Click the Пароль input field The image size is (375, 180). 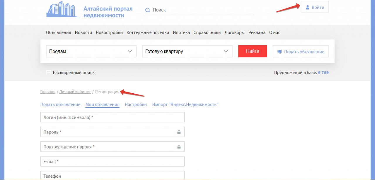pos(112,132)
